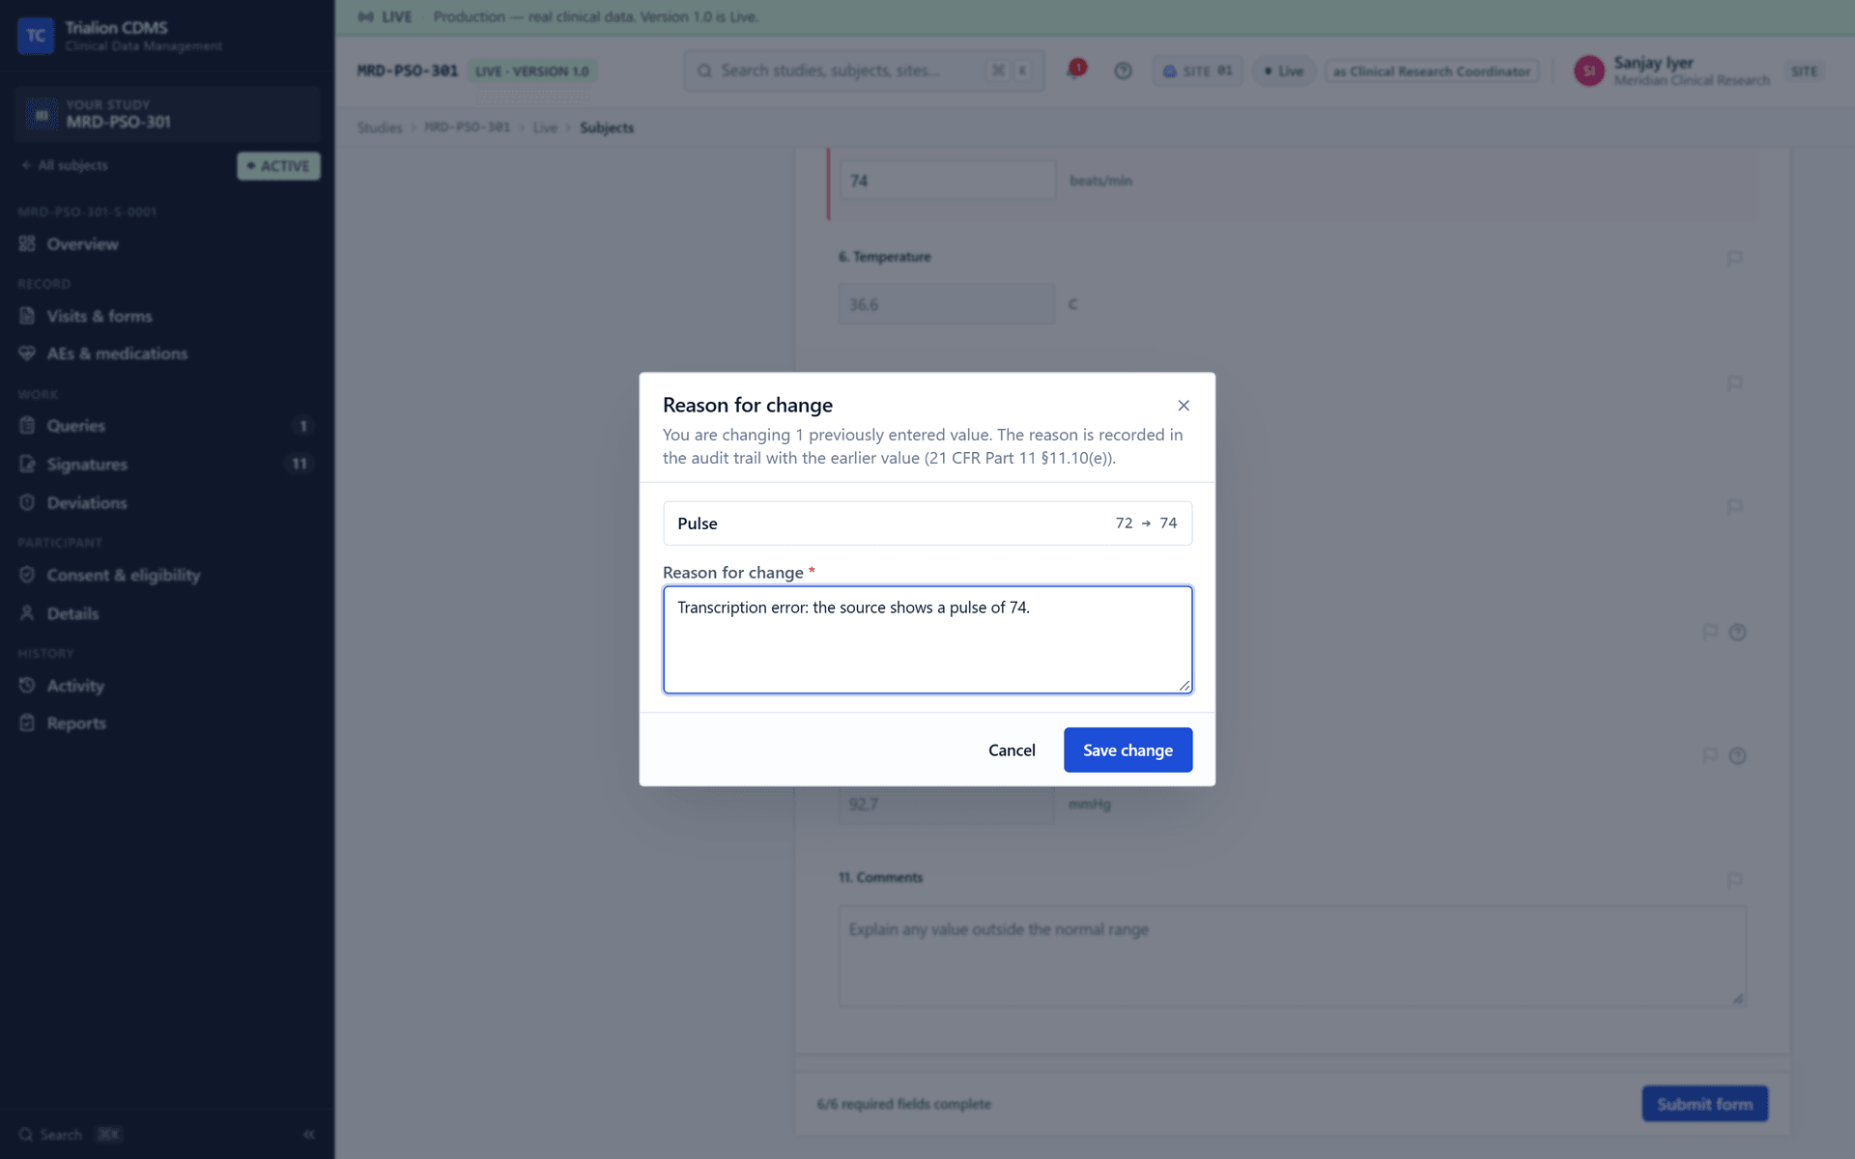The width and height of the screenshot is (1855, 1159).
Task: Save the pulse change
Action: tap(1127, 749)
